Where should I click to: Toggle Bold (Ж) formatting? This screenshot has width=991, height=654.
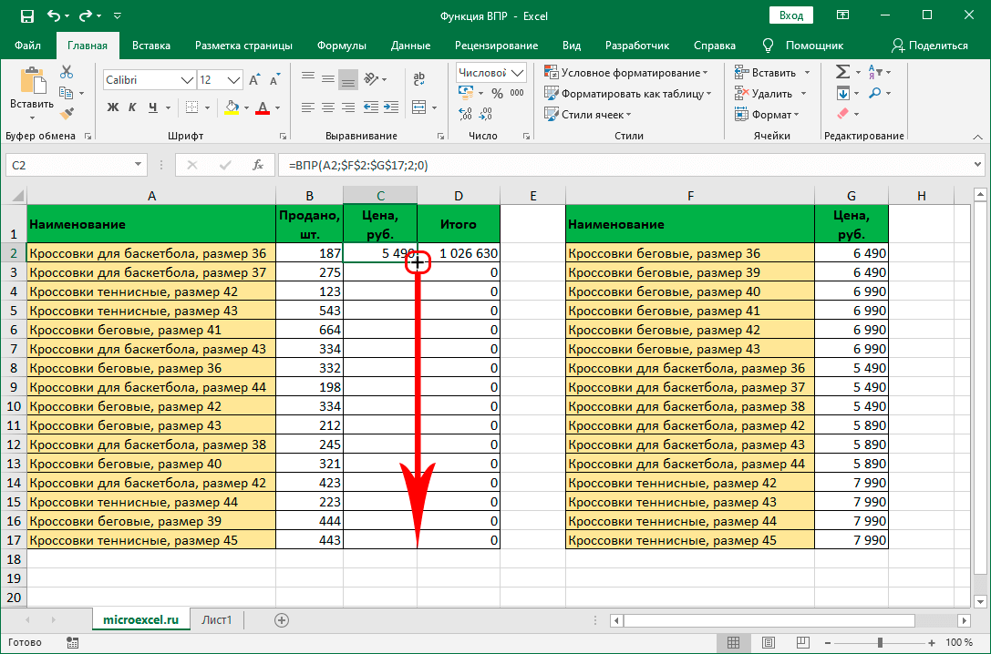click(113, 108)
